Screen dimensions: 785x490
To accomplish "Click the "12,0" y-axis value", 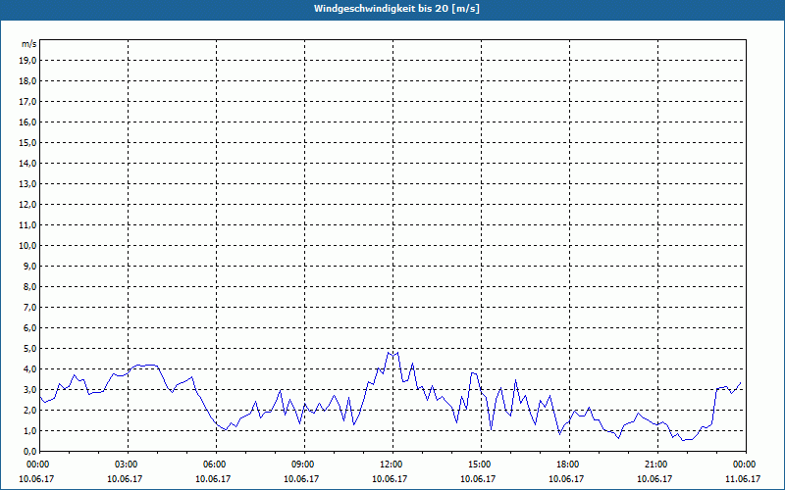I will tap(27, 205).
